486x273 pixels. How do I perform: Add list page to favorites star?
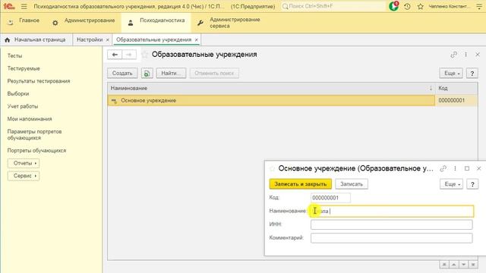point(144,55)
